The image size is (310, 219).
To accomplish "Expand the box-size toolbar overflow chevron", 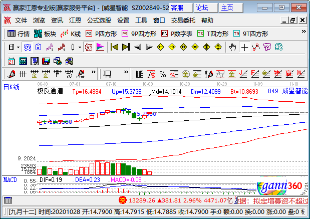I will pyautogui.click(x=126, y=72).
